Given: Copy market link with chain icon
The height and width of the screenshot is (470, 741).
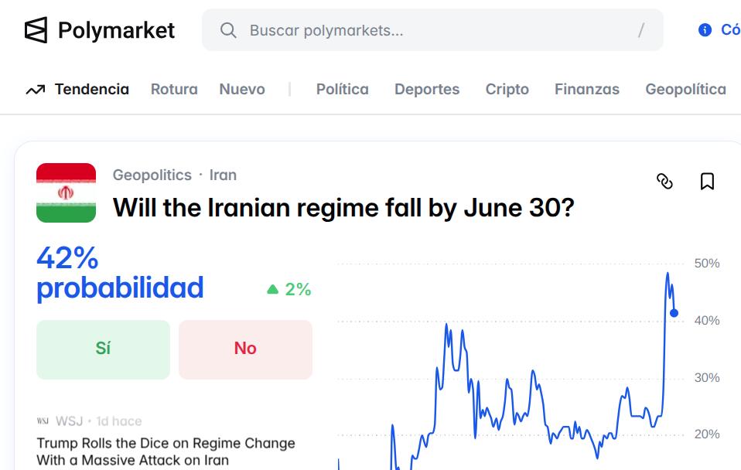Looking at the screenshot, I should (x=664, y=181).
